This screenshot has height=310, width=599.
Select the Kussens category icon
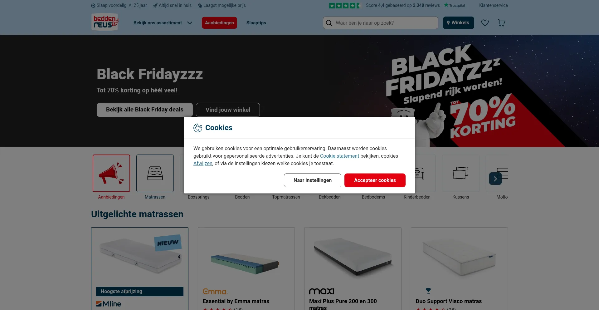461,173
